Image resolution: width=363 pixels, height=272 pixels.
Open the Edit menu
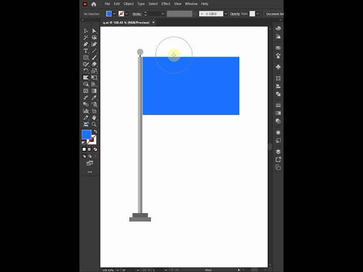click(x=117, y=4)
